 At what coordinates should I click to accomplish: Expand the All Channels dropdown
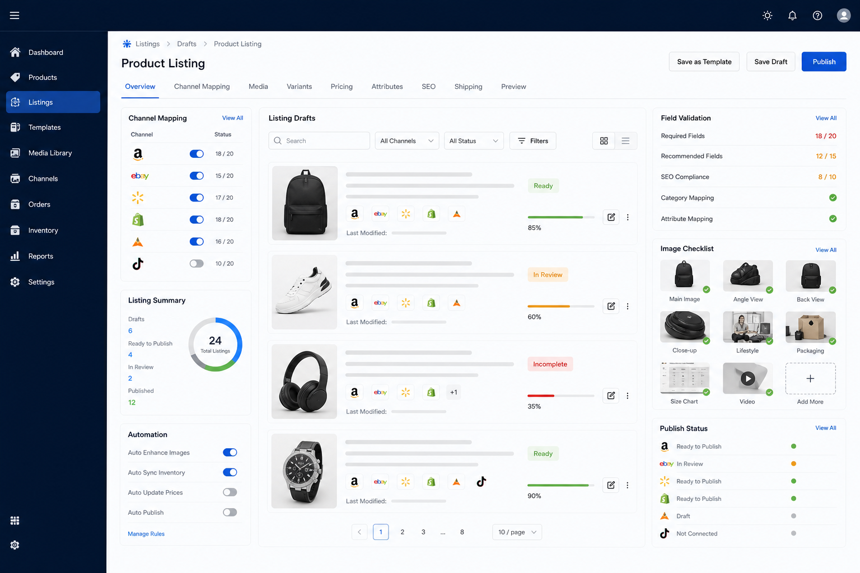pos(407,141)
